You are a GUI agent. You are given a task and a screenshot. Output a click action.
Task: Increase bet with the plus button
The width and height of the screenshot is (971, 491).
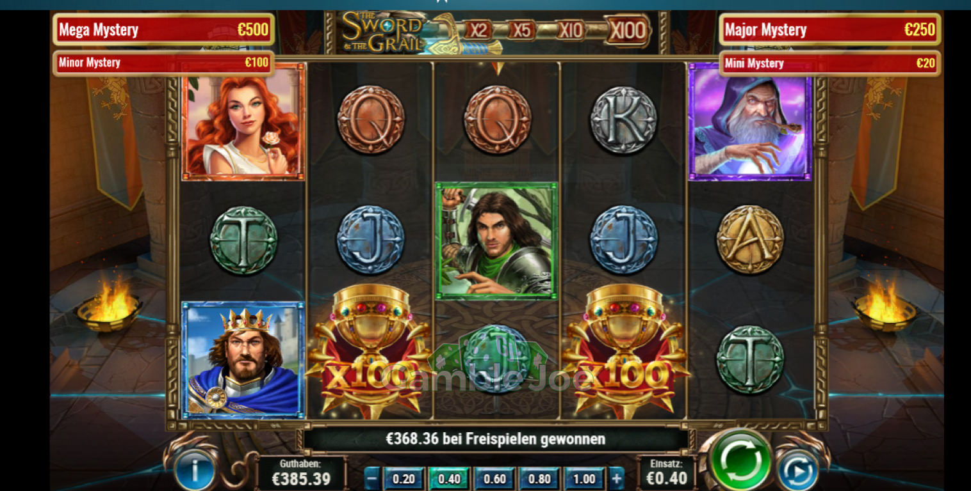click(616, 478)
